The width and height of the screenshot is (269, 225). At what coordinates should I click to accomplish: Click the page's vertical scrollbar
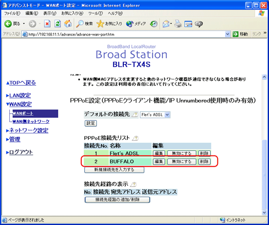click(265, 157)
